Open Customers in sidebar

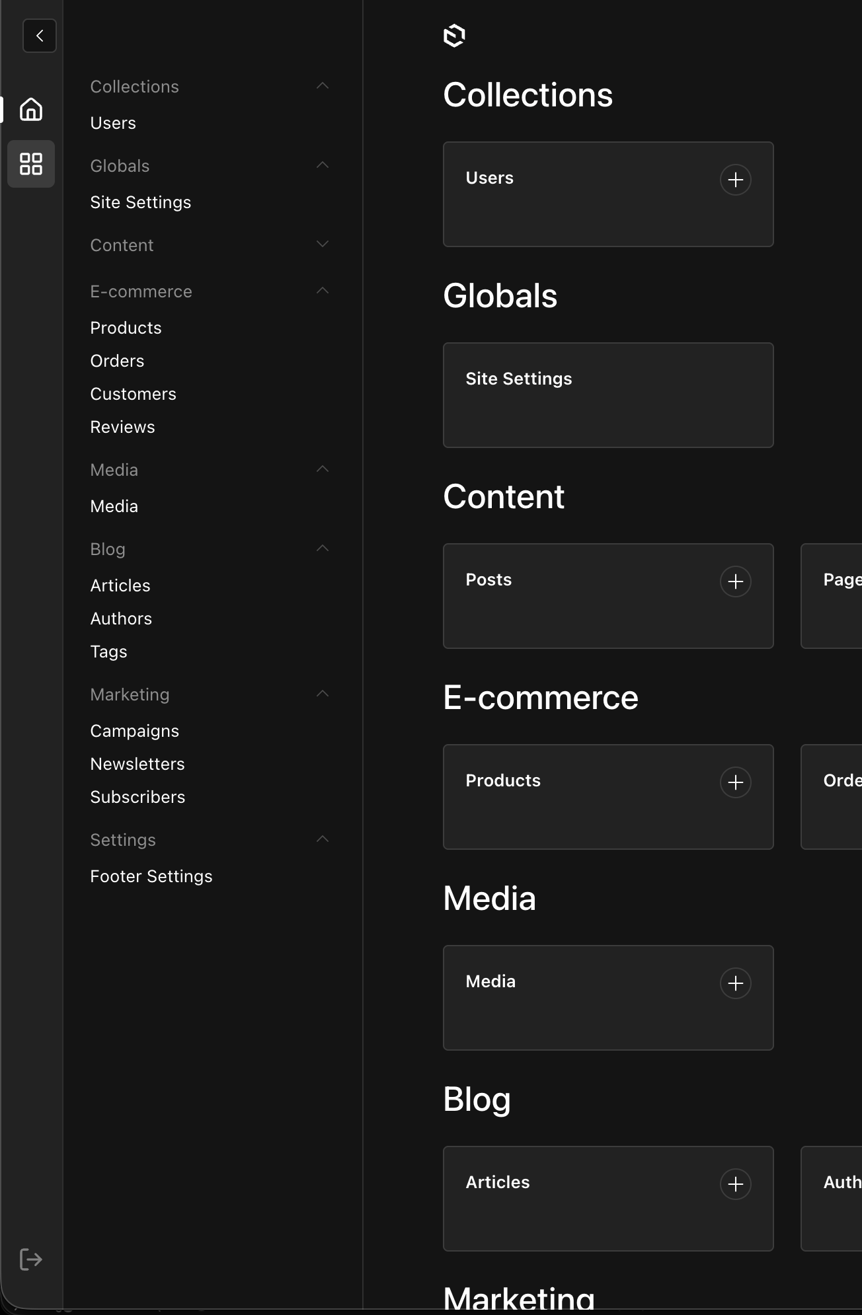pos(133,394)
